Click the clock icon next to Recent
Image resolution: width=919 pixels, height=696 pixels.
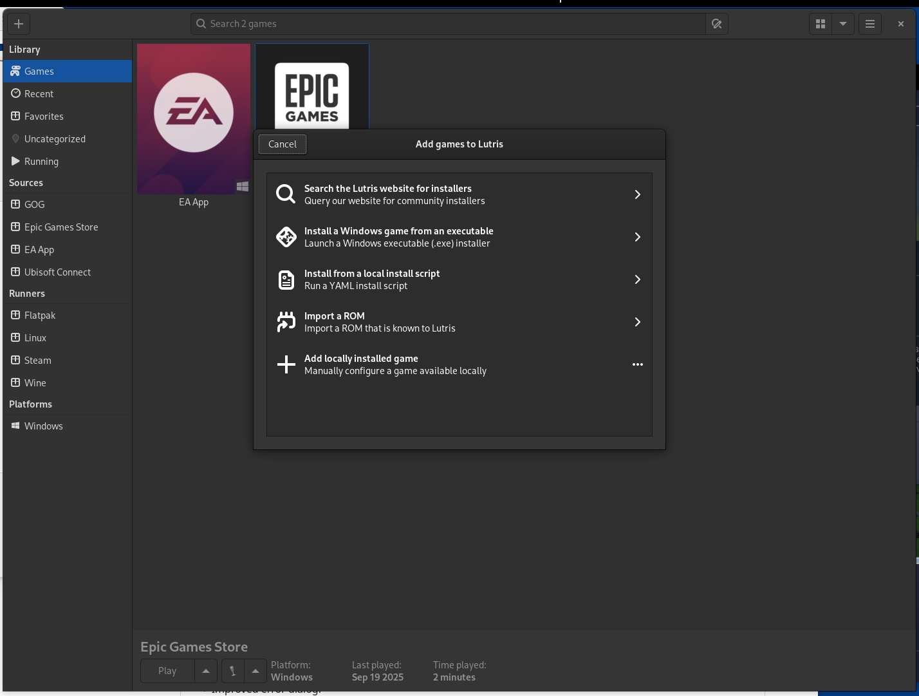(15, 93)
